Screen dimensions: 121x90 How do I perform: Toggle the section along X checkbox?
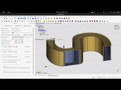click(2, 44)
